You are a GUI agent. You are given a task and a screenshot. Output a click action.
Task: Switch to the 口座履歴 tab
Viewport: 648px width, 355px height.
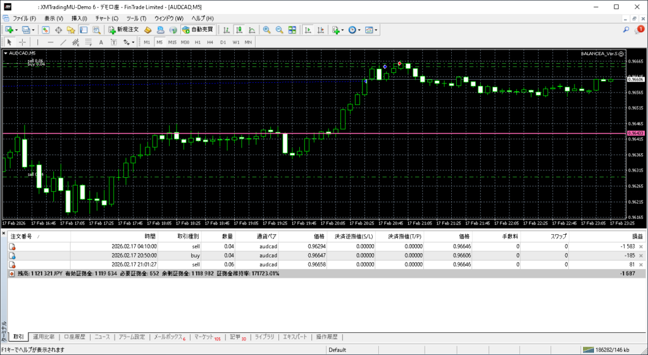tap(75, 337)
